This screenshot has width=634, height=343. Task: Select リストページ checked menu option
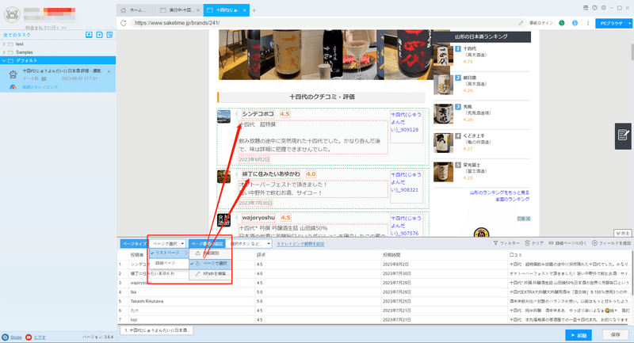coord(168,253)
